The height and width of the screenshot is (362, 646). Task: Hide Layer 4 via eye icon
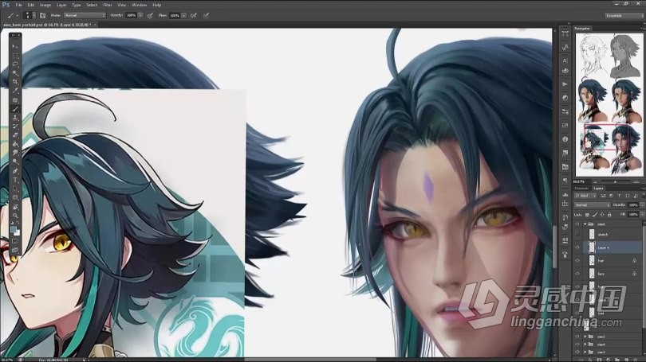tap(577, 247)
